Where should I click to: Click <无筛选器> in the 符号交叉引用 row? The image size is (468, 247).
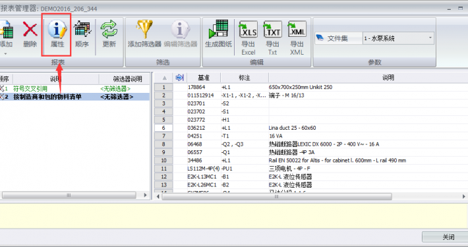[115, 89]
